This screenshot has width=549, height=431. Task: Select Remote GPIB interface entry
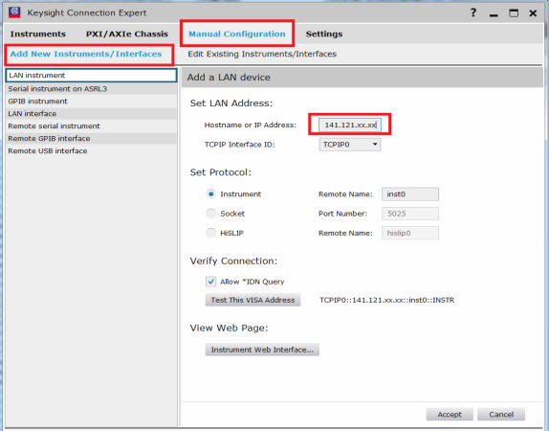(x=92, y=139)
